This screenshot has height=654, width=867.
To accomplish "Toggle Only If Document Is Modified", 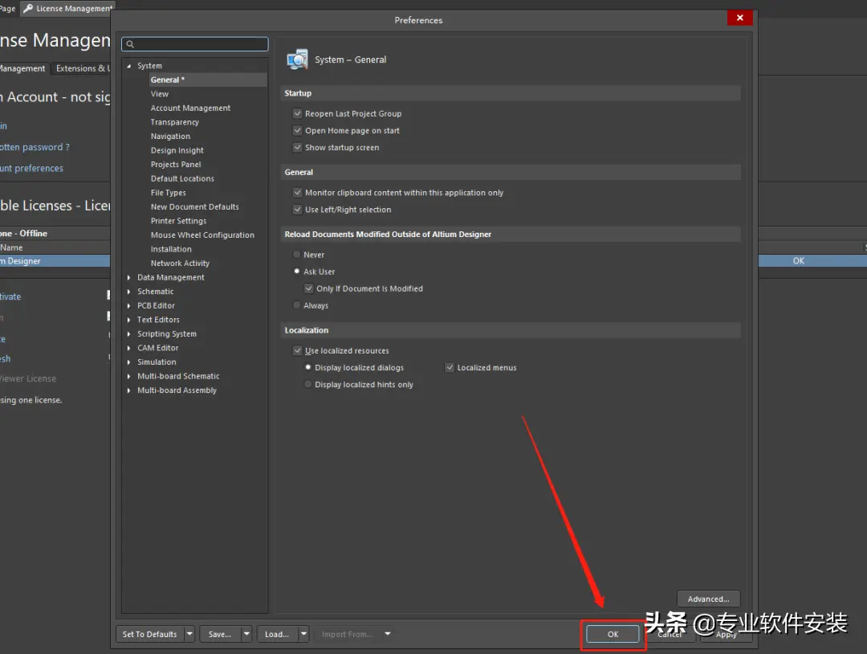I will coord(308,288).
